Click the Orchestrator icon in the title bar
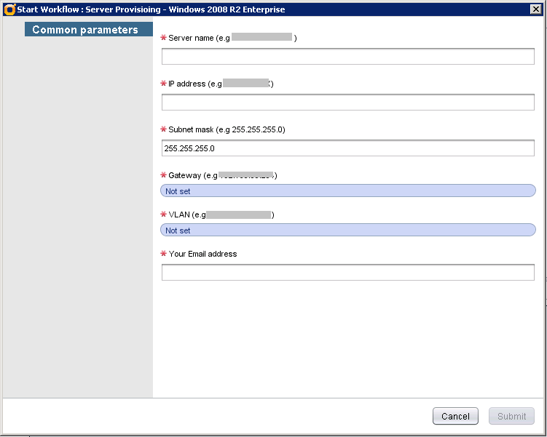 (x=9, y=9)
